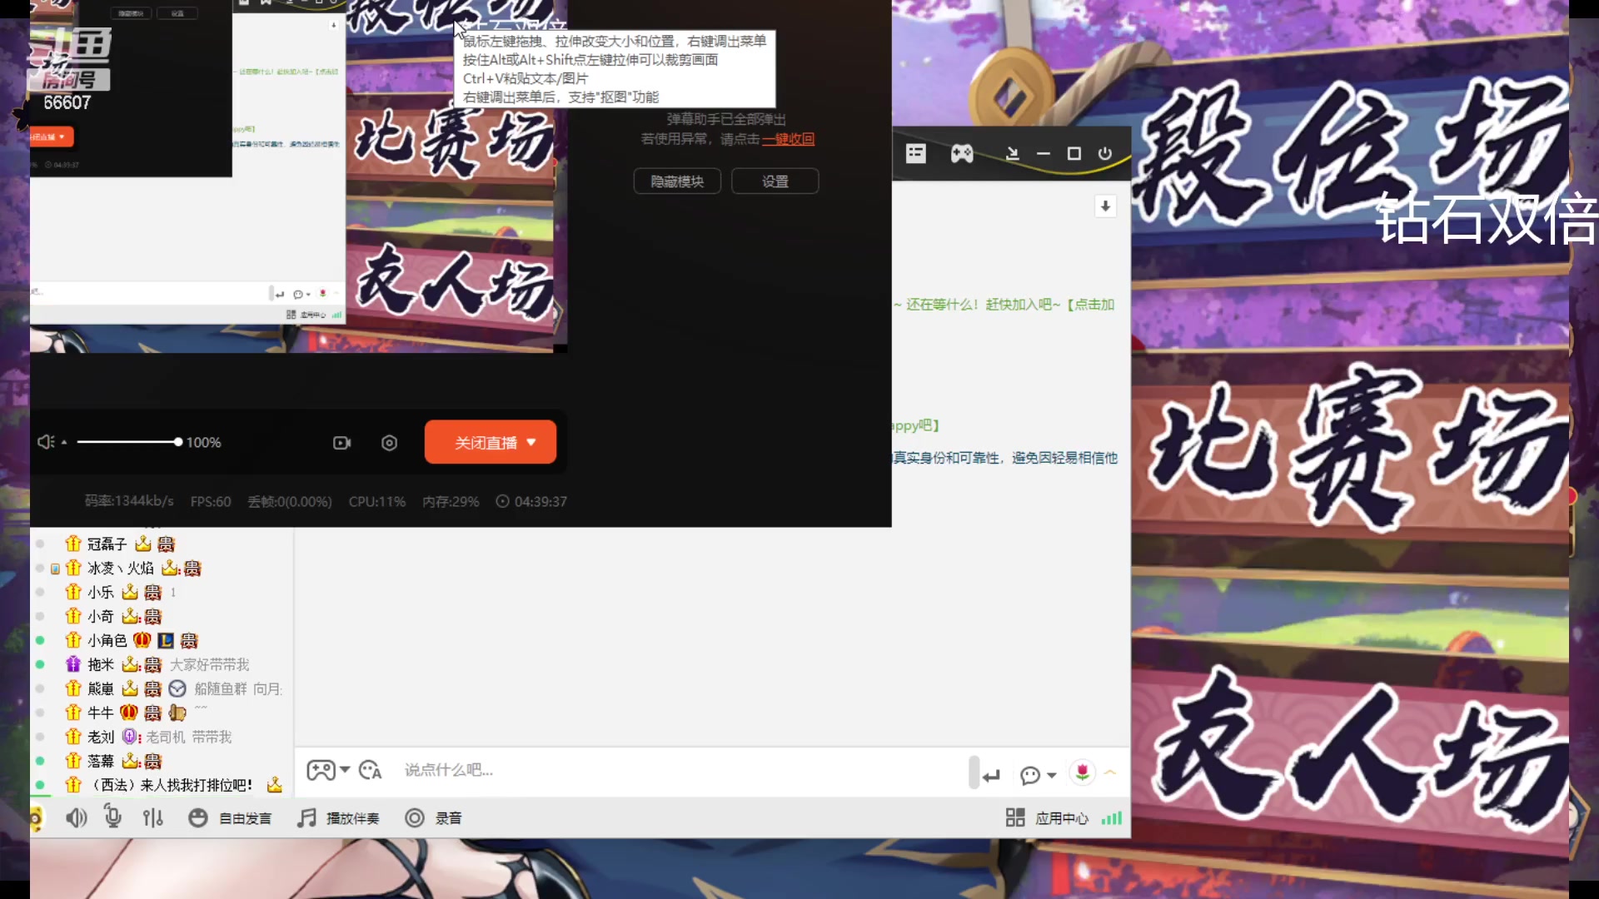
Task: Expand the gift panel orange chevron
Action: click(1110, 772)
